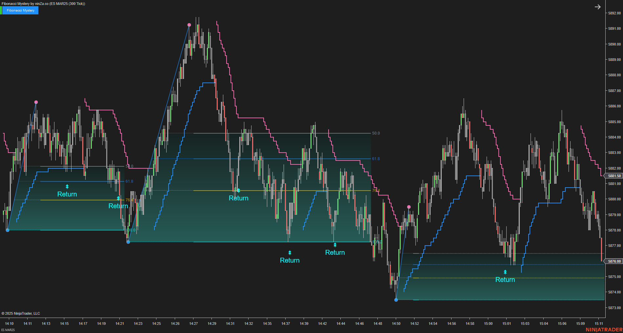The image size is (623, 333).
Task: Select the pink anchor dot near 14:50
Action: (x=409, y=206)
